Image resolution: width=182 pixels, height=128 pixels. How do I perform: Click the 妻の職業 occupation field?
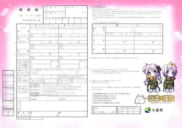click(x=73, y=99)
